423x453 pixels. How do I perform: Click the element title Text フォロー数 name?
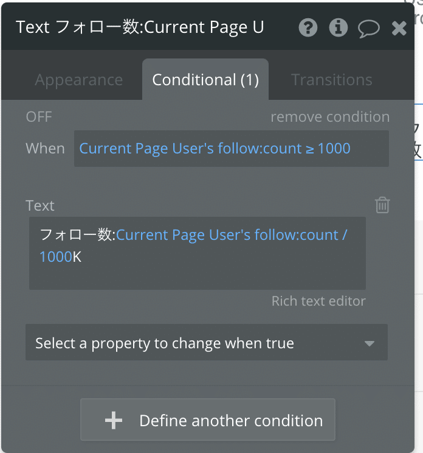tap(140, 27)
